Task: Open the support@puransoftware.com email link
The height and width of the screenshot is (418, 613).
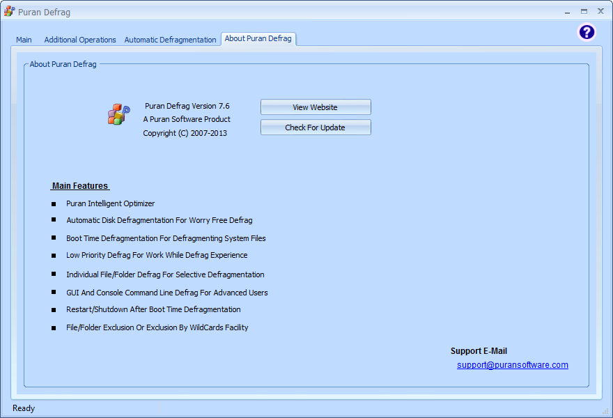Action: pyautogui.click(x=513, y=365)
